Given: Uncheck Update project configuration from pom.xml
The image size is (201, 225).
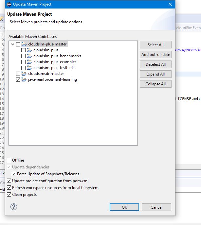Looking at the screenshot, I should (x=9, y=181).
